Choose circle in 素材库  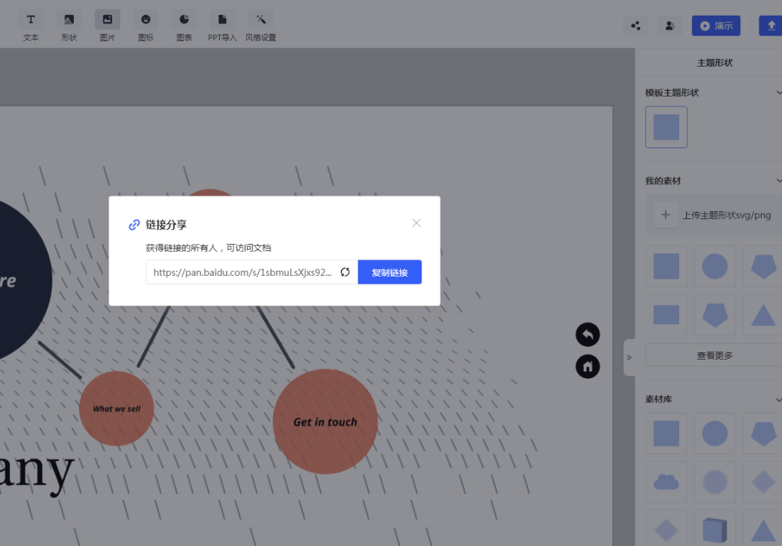click(715, 433)
